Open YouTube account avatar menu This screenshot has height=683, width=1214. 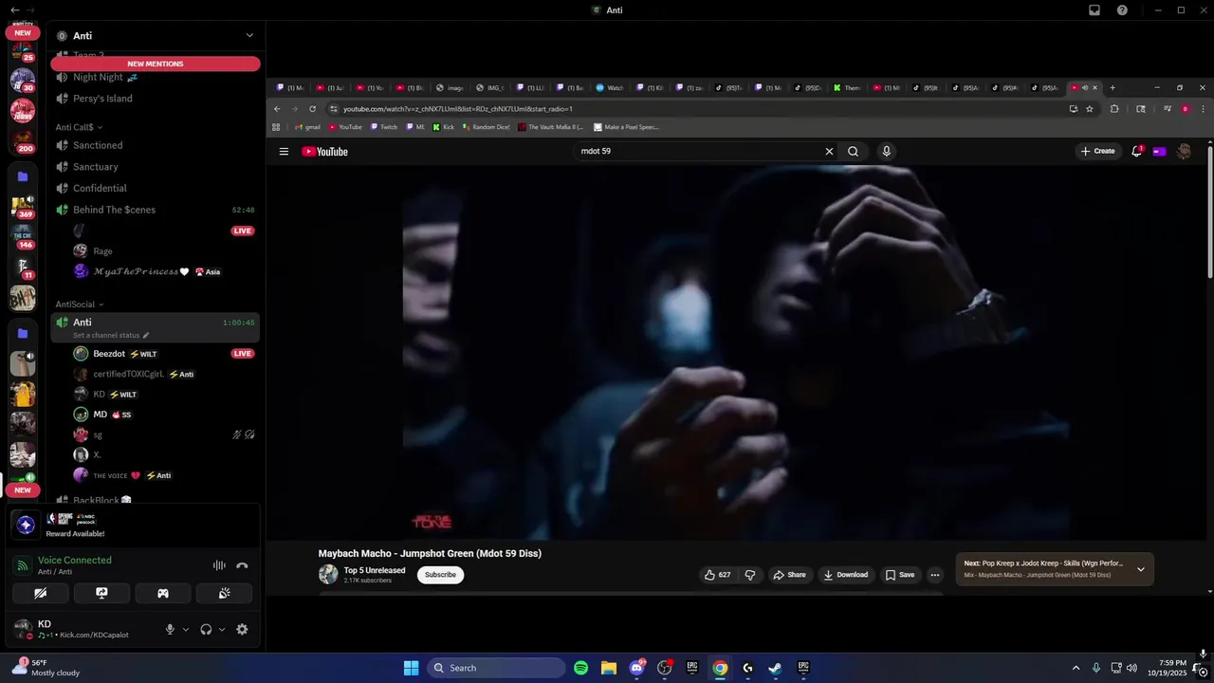[x=1184, y=151]
